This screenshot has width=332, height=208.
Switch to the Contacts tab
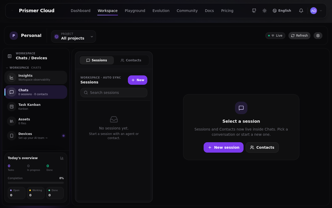click(x=131, y=60)
